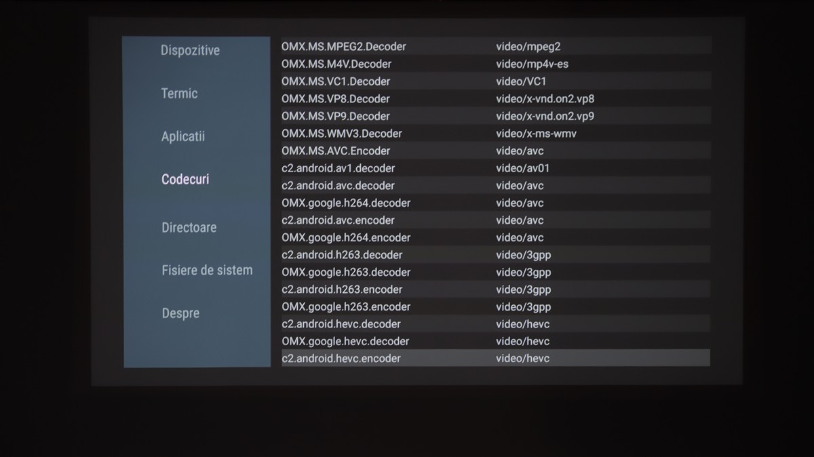Select the c2.android.av1.decoder codec
The image size is (814, 457).
click(x=338, y=168)
